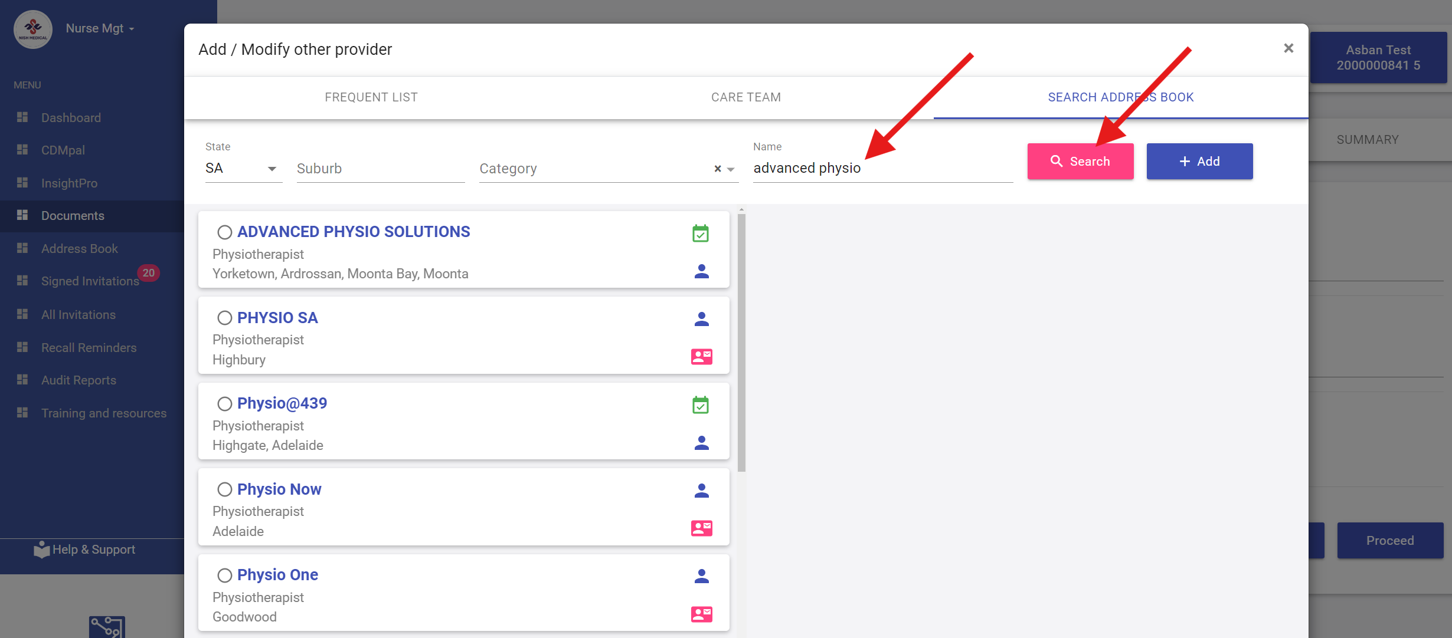Click person icon on Physio One card

tap(702, 576)
